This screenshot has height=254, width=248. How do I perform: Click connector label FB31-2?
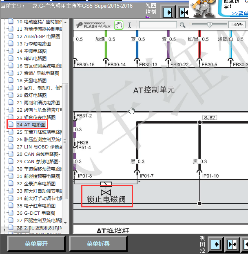tap(84, 116)
